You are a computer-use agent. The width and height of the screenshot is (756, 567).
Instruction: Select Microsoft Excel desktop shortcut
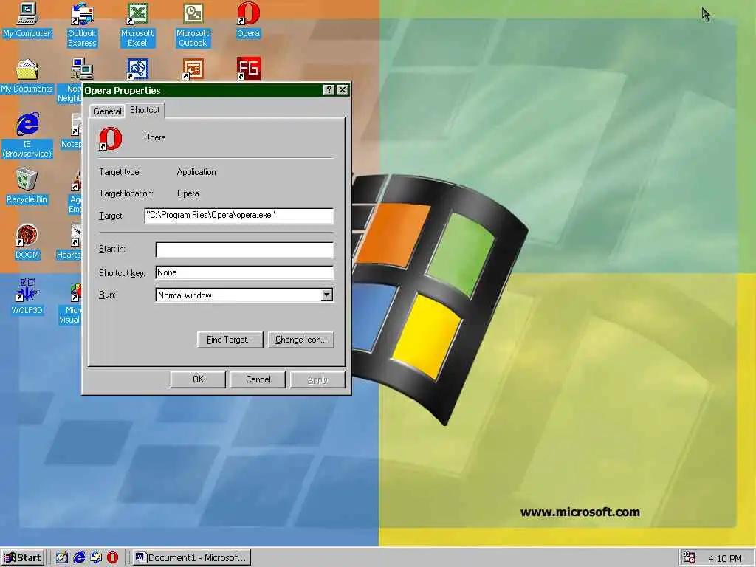137,24
